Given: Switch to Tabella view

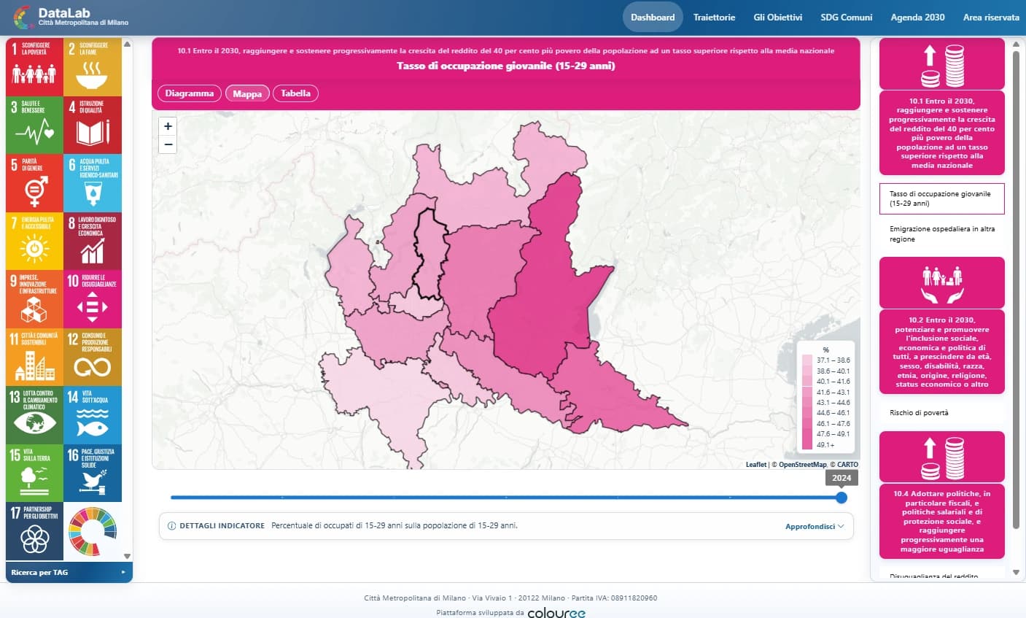Looking at the screenshot, I should pyautogui.click(x=295, y=93).
